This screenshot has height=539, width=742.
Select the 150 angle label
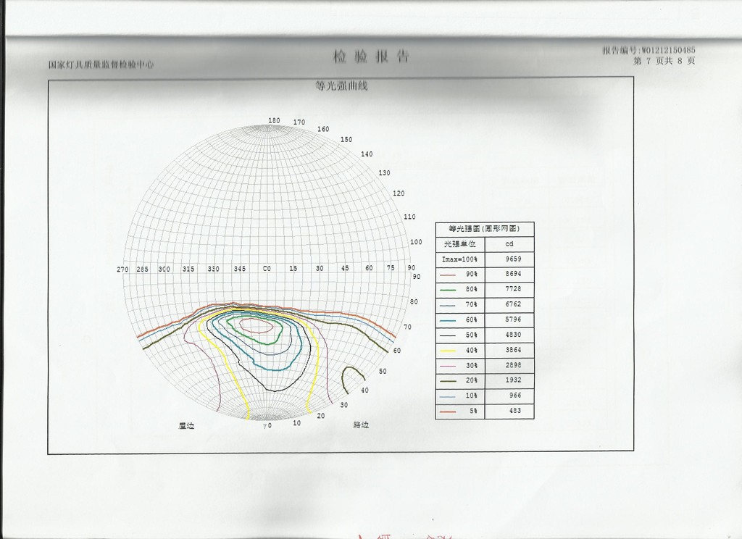pyautogui.click(x=346, y=140)
